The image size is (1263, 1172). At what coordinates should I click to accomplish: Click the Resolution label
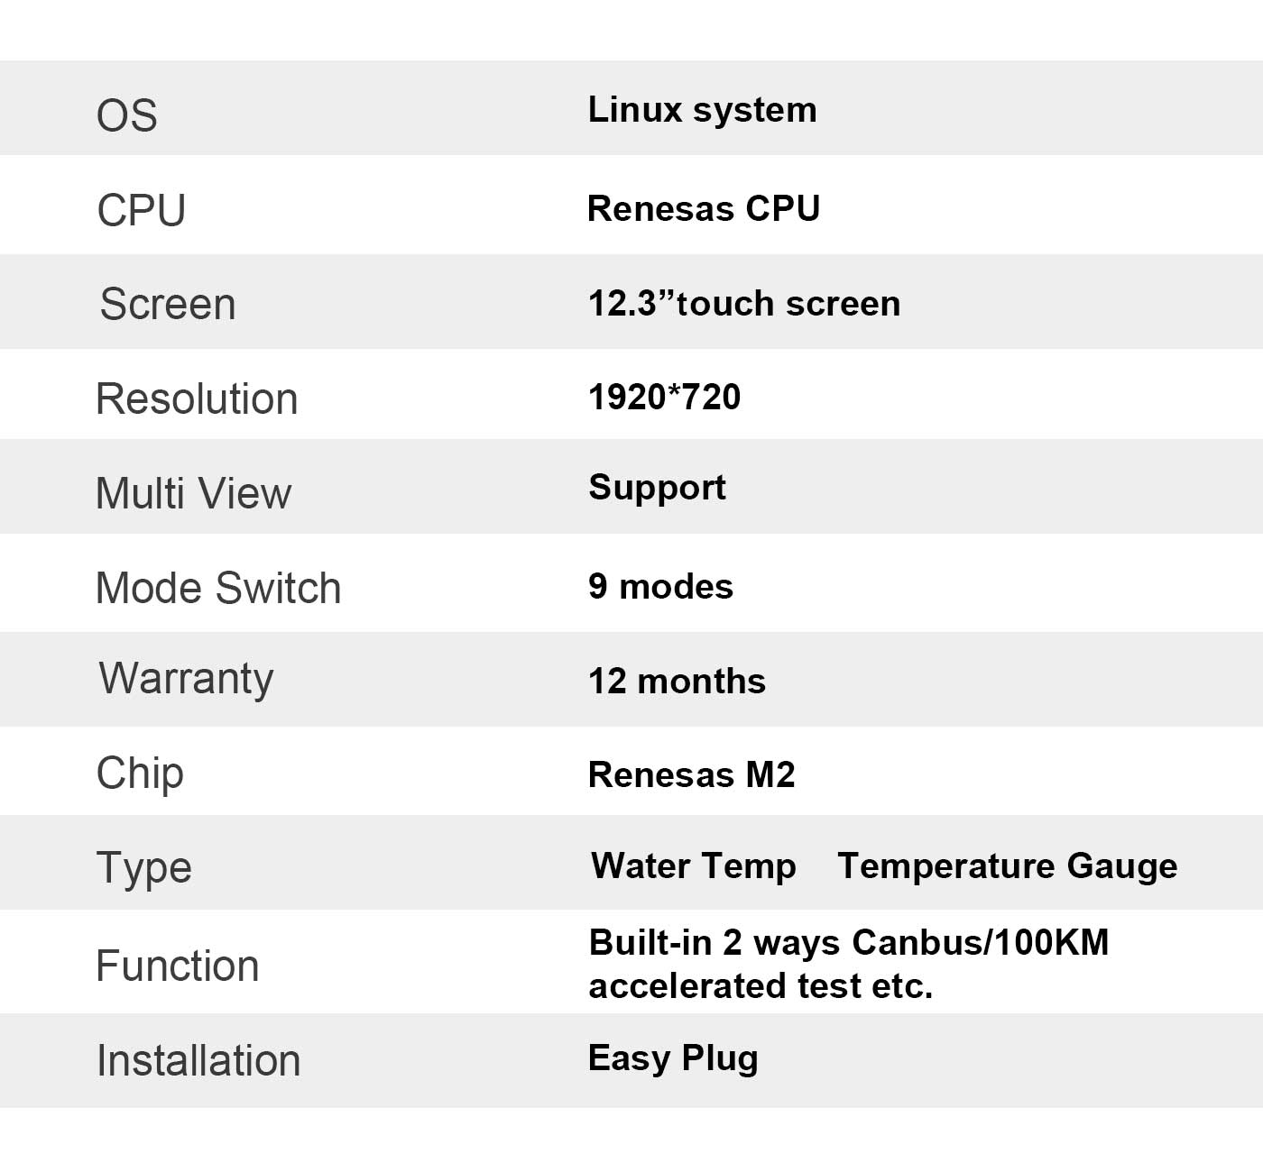[197, 398]
